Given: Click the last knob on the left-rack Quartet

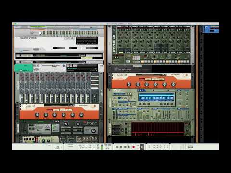Looking at the screenshot, I should (x=81, y=115).
